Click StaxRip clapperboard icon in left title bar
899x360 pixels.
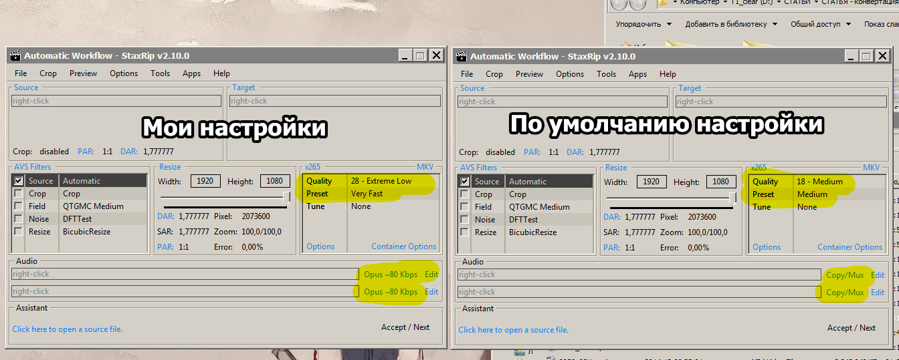coord(15,56)
